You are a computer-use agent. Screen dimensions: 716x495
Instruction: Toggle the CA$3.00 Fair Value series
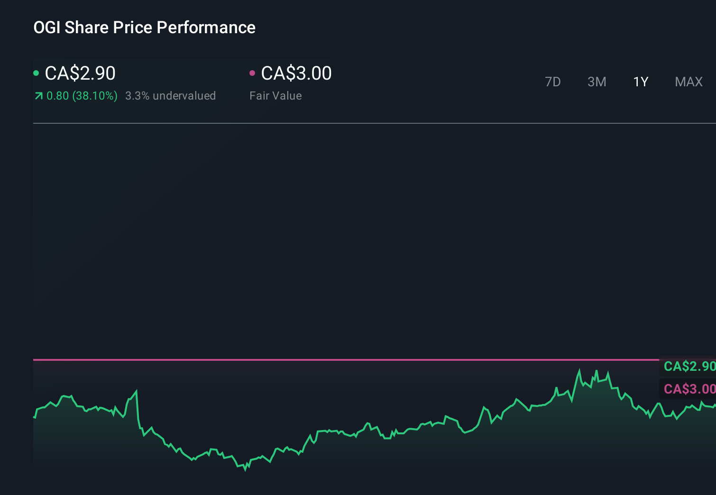coord(296,73)
